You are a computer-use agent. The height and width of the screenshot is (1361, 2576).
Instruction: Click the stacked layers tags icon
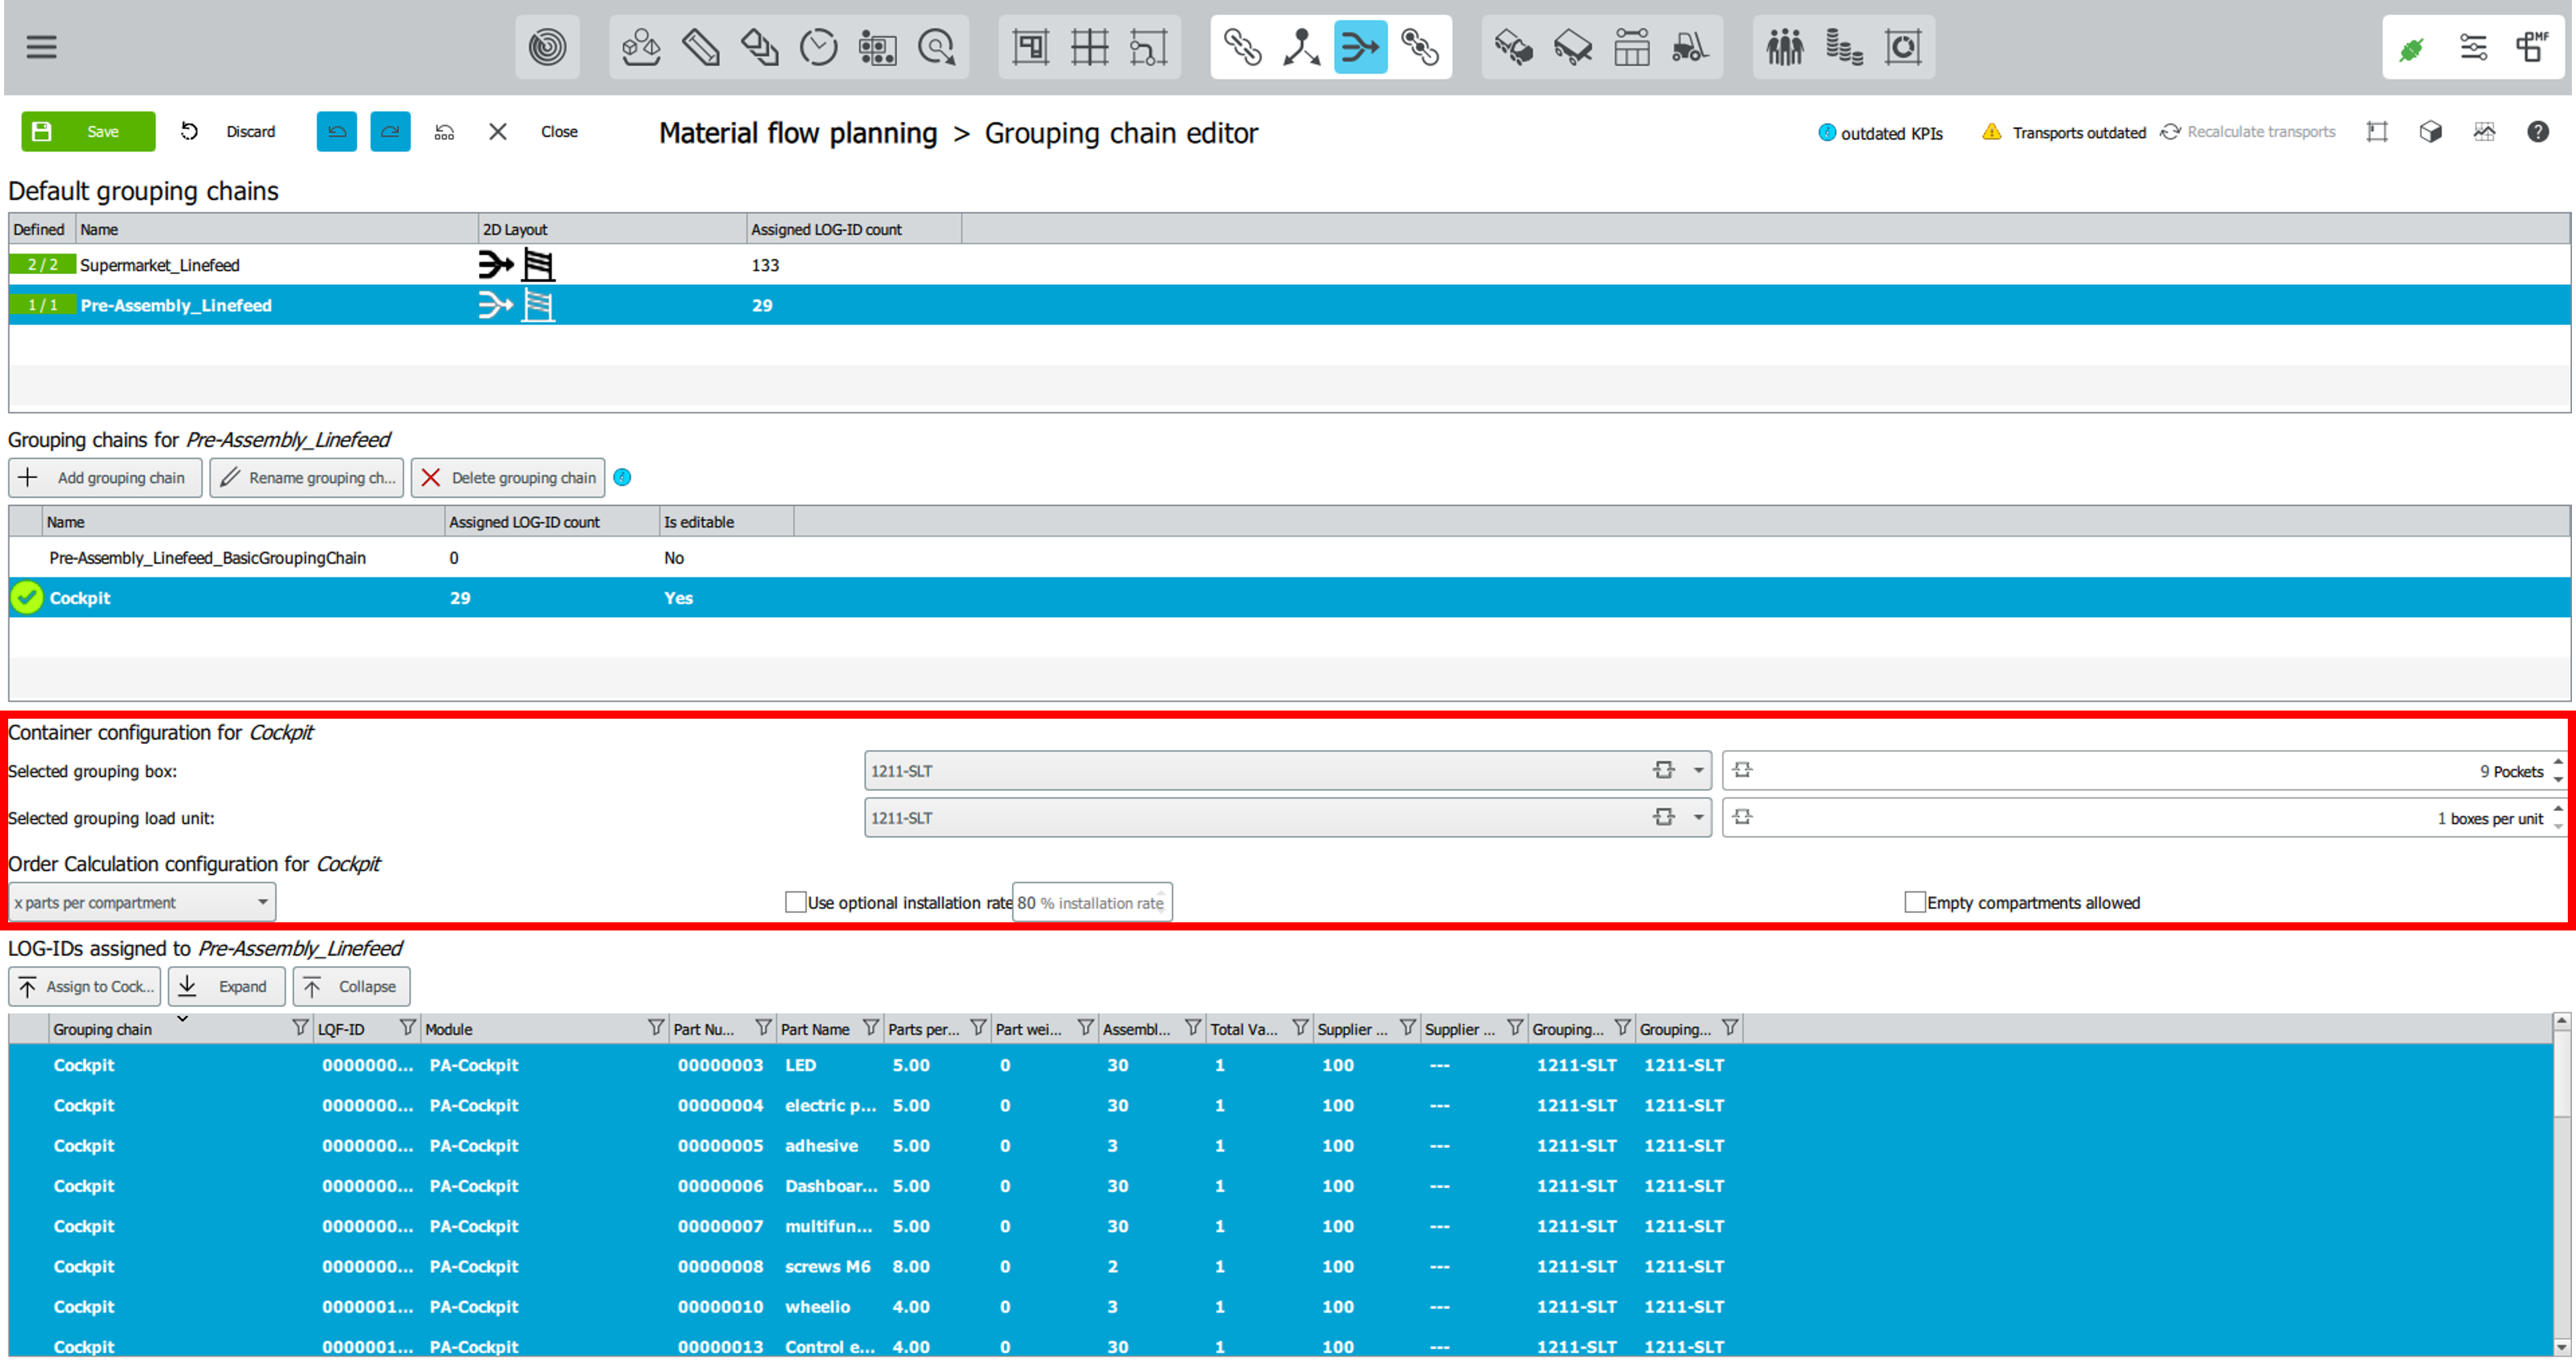point(760,47)
